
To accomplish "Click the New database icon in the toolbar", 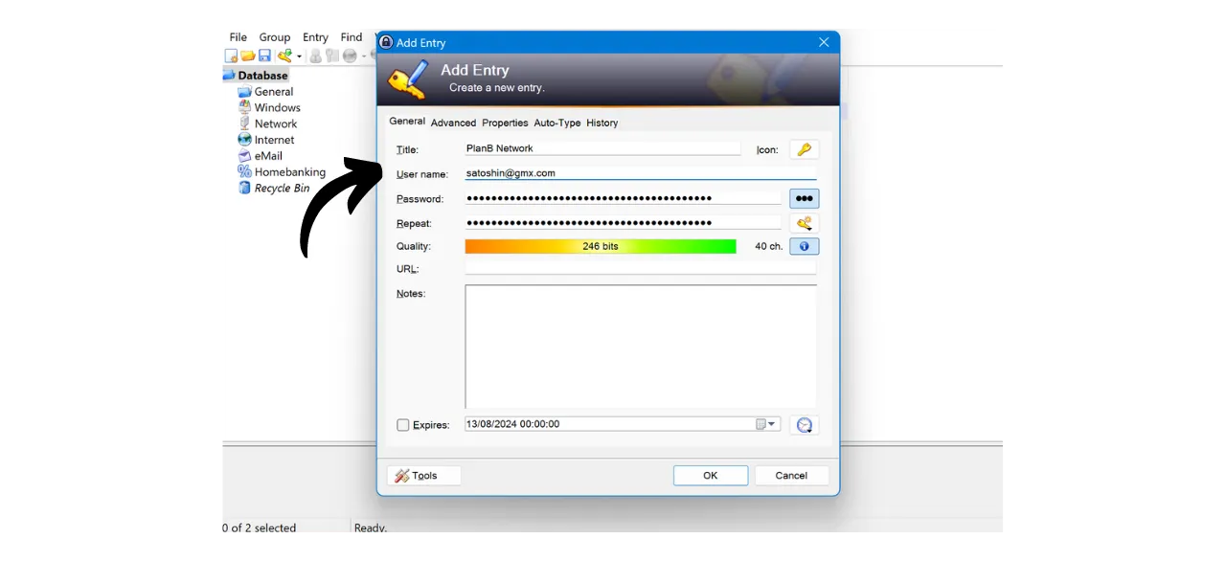I will coord(231,56).
